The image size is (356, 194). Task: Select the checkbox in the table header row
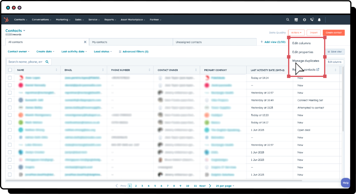(x=10, y=70)
